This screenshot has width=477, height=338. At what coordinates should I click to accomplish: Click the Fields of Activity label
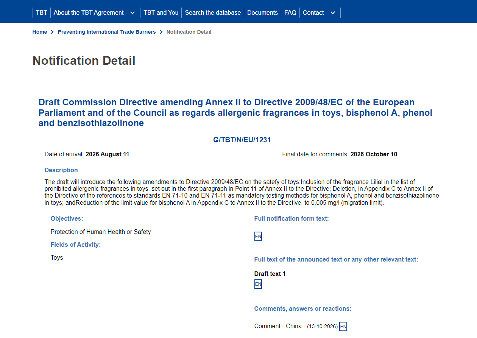click(76, 245)
